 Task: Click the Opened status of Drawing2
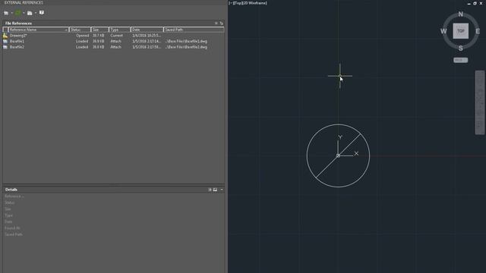coord(83,36)
